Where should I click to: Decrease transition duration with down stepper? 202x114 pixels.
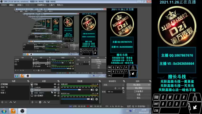pyautogui.click(x=123, y=92)
